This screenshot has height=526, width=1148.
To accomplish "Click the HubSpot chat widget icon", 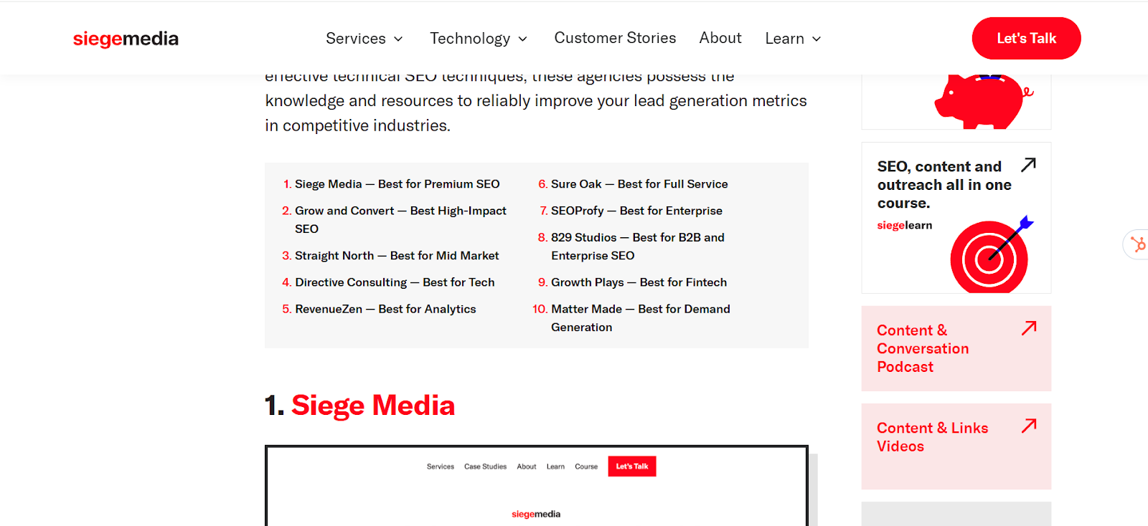I will tap(1138, 244).
